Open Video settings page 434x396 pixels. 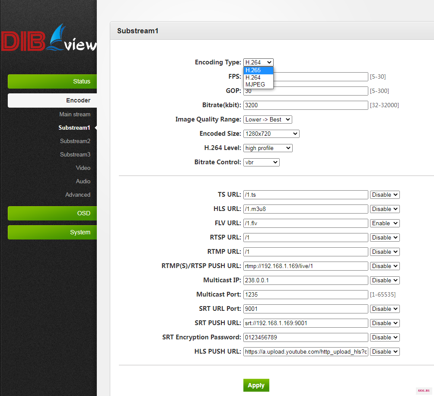(83, 168)
